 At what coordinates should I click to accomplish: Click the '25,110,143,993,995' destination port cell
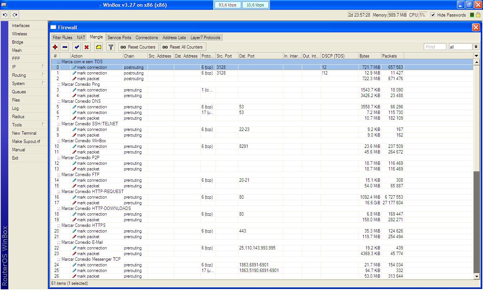click(260, 248)
